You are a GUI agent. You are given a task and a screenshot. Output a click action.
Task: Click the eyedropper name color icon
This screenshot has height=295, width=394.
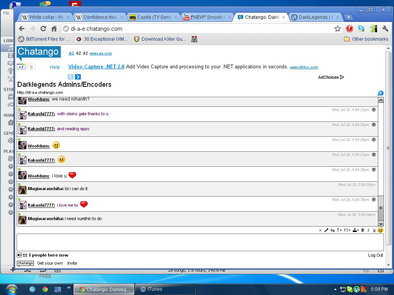(326, 230)
